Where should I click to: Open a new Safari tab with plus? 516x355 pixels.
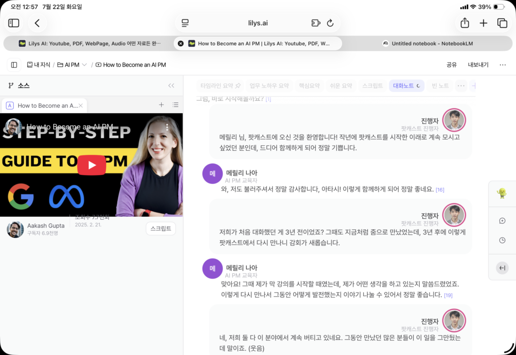[x=483, y=23]
